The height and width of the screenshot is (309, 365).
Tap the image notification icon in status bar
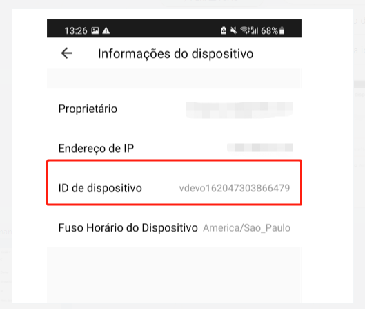(x=95, y=30)
